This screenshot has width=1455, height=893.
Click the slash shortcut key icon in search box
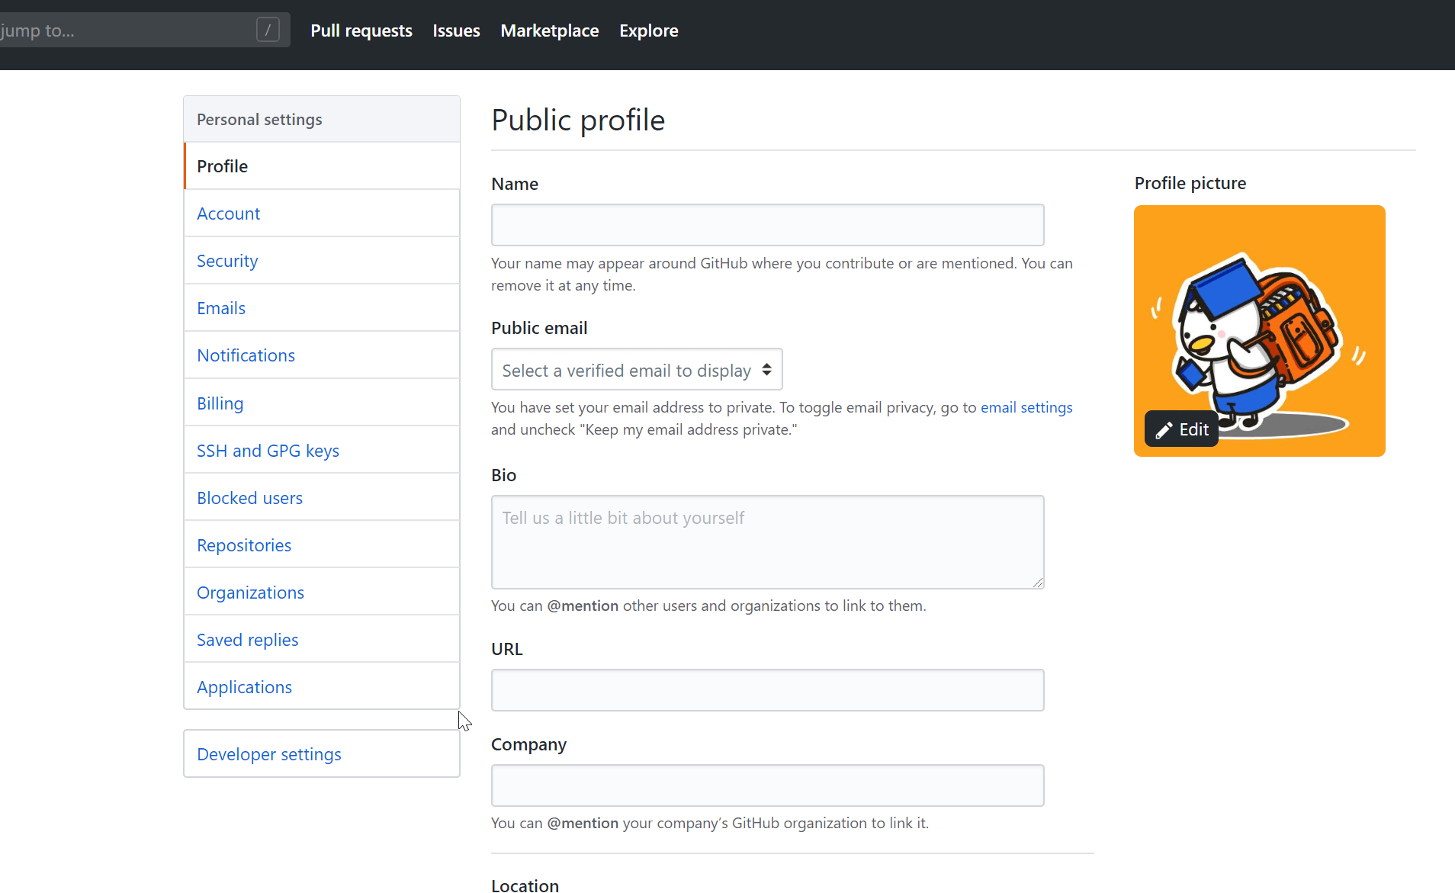pos(268,31)
